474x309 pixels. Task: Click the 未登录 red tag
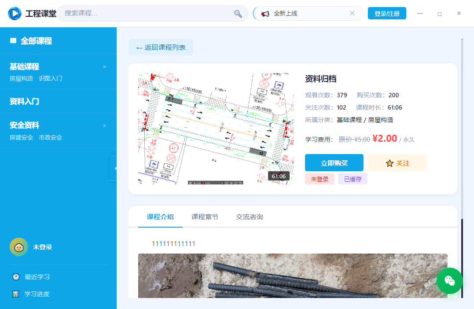320,179
